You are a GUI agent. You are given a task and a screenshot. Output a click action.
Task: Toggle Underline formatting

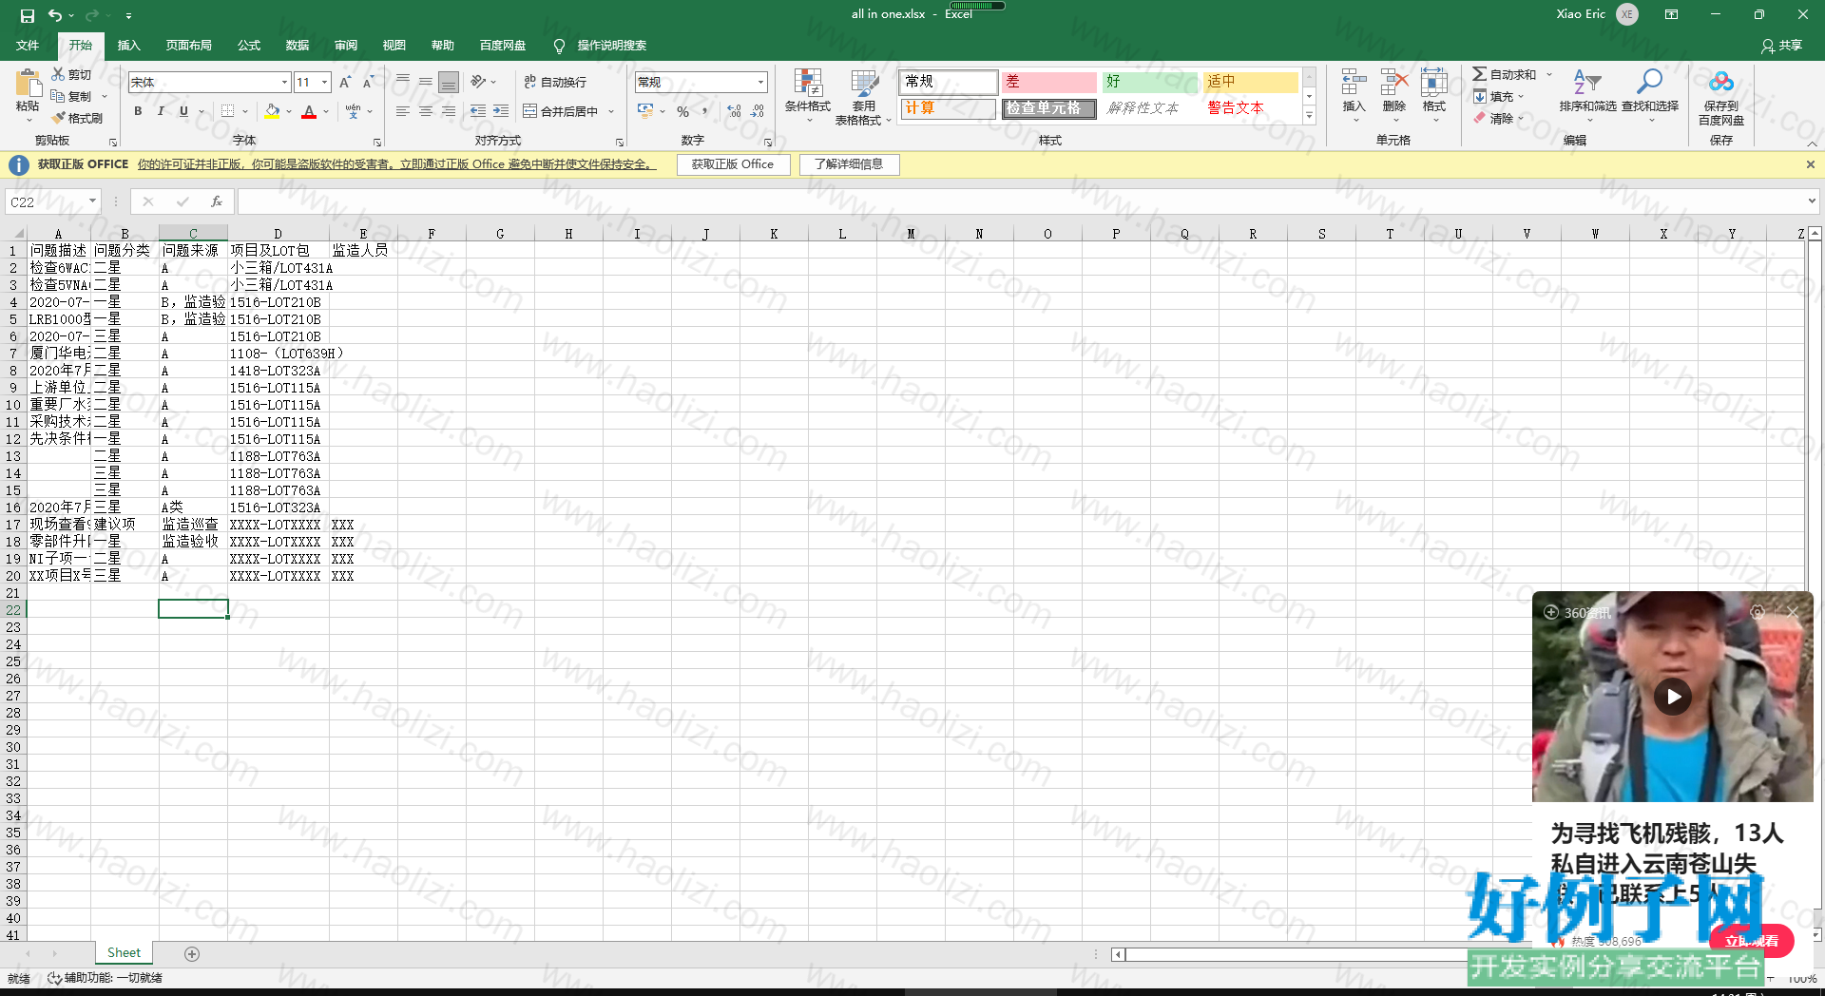(183, 111)
